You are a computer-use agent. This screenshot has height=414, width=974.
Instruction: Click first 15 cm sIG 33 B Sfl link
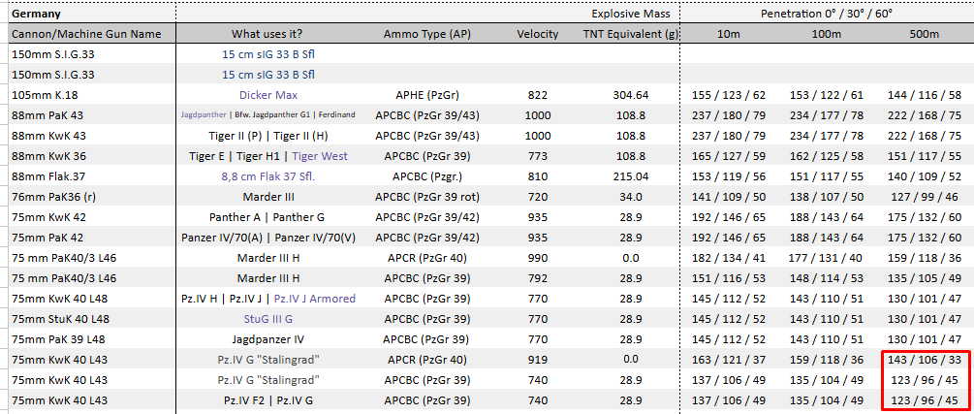[x=268, y=54]
